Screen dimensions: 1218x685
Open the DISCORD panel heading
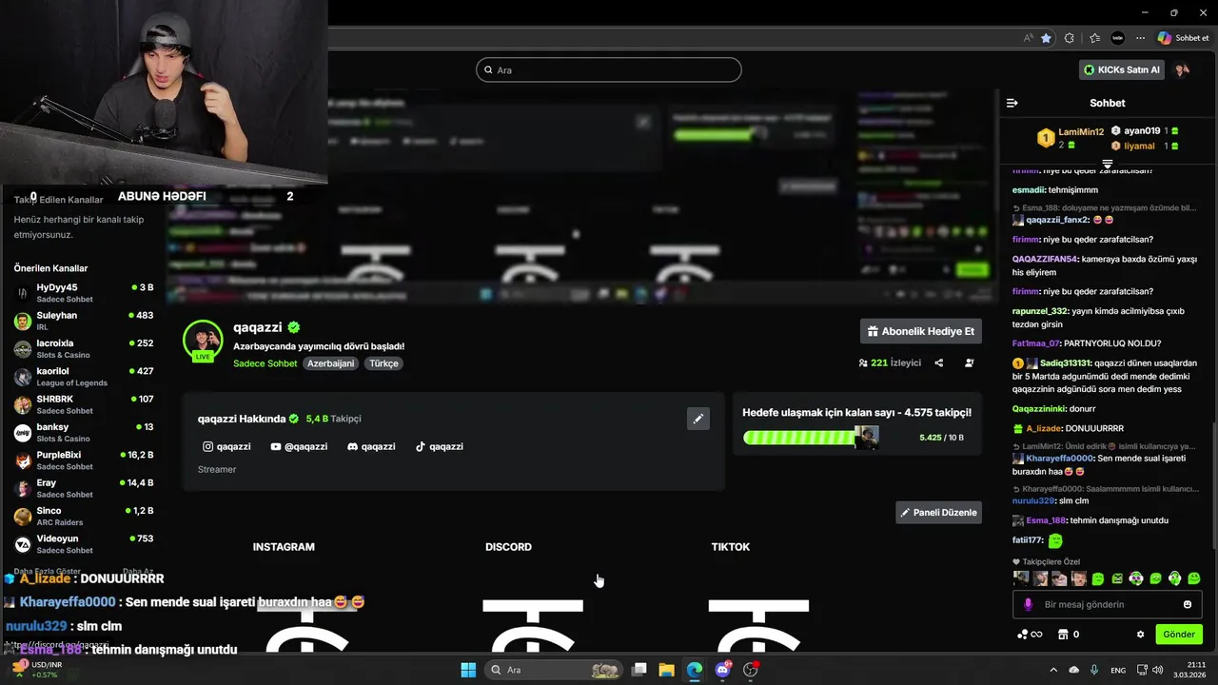tap(508, 547)
